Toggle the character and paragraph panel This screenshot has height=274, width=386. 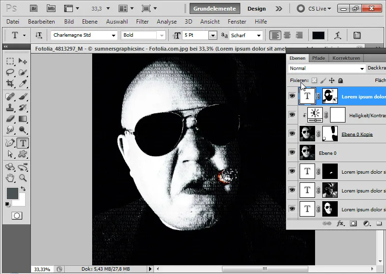(357, 35)
